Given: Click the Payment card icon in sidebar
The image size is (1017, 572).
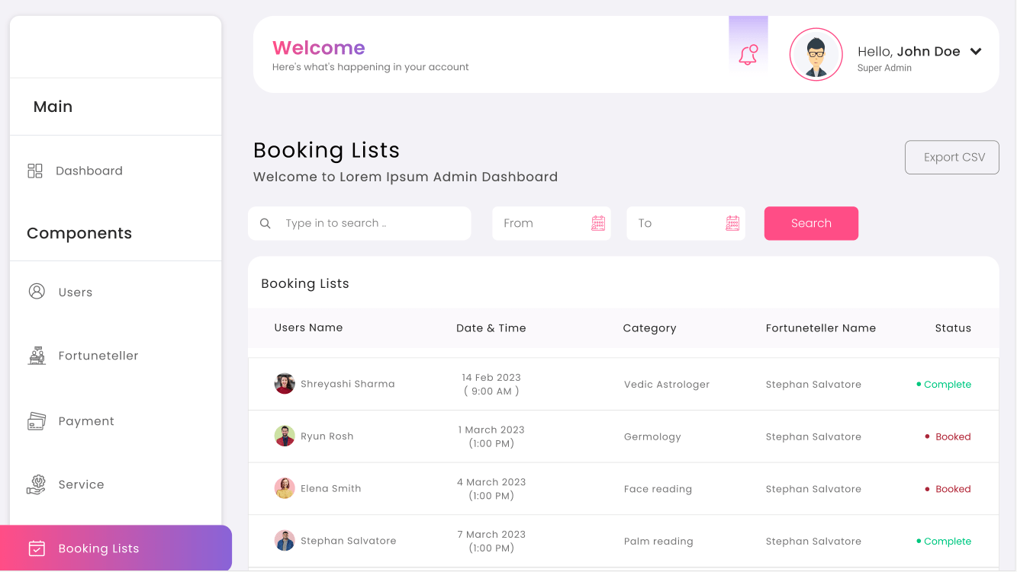Looking at the screenshot, I should click(x=37, y=420).
